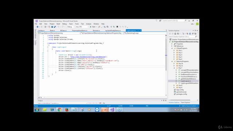Close the LoginLogout.cs tab

[x=140, y=31]
